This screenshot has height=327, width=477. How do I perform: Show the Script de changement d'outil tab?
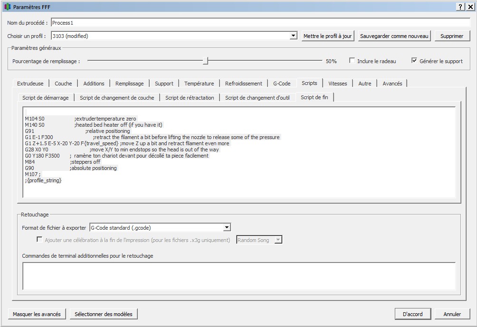257,98
